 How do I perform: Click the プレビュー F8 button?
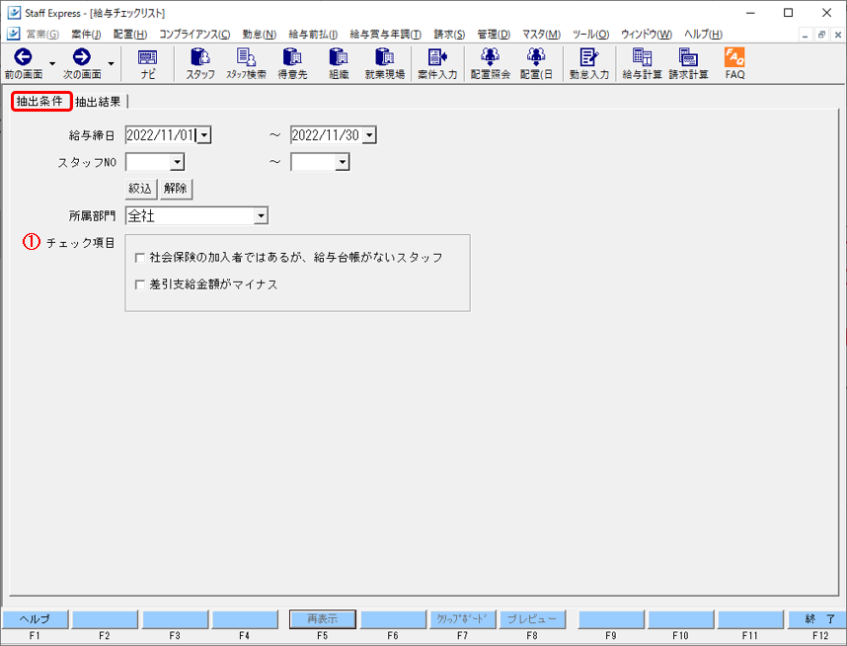(x=532, y=619)
